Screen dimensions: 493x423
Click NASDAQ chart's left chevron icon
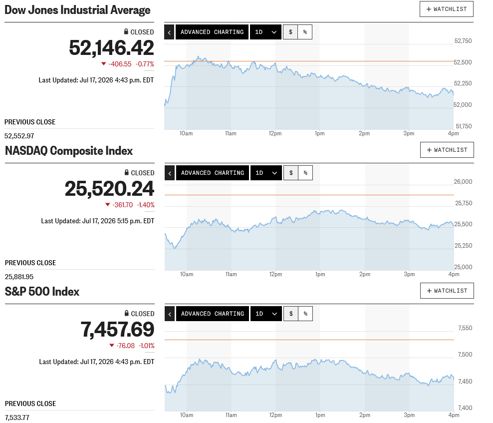click(x=170, y=173)
